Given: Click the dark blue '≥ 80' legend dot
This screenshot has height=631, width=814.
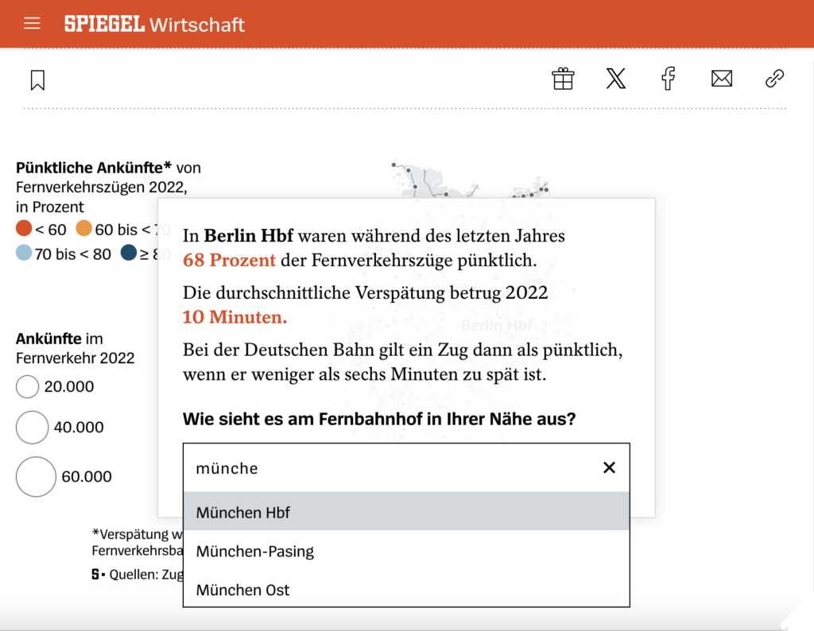Looking at the screenshot, I should 129,253.
